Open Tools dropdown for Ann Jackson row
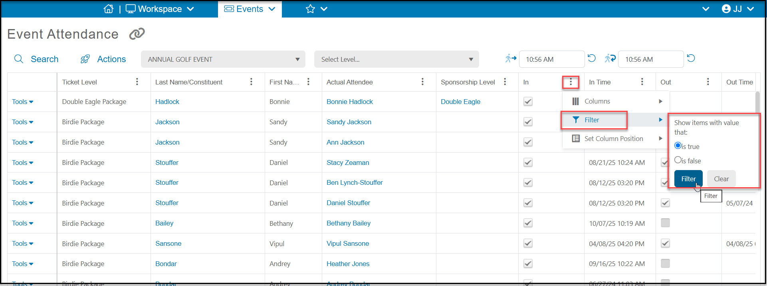 point(23,142)
